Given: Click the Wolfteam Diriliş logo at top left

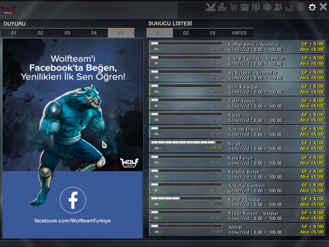Looking at the screenshot, I should pos(8,10).
